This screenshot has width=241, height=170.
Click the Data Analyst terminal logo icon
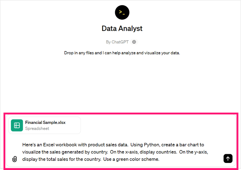click(122, 12)
